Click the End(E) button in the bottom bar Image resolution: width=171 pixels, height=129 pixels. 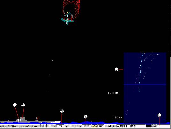tap(110, 126)
